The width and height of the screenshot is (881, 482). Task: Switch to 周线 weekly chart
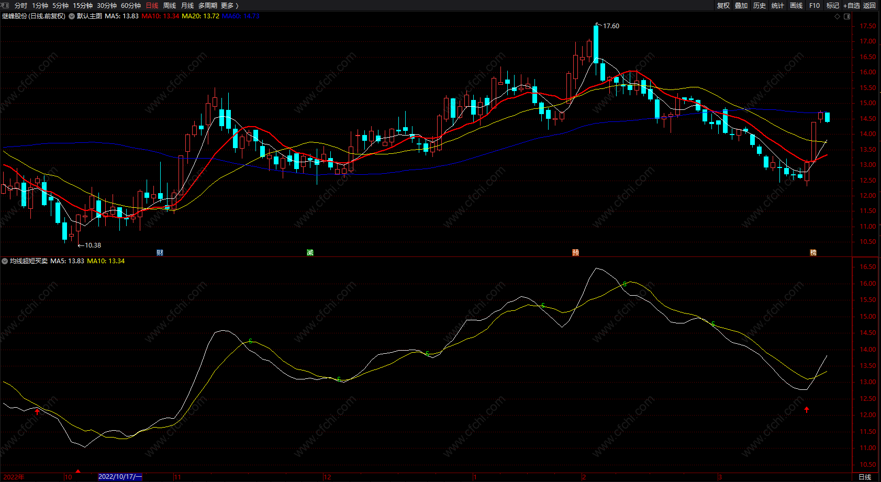pyautogui.click(x=170, y=6)
